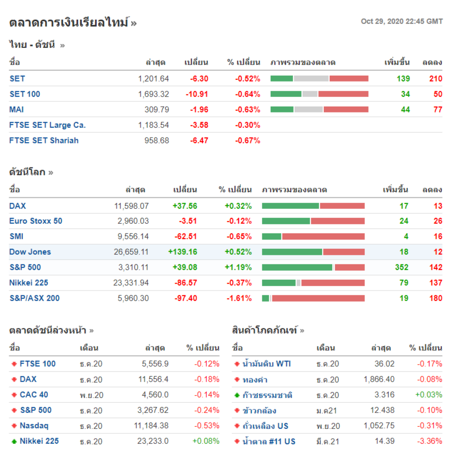Click the green up arrow beside Nikkei 225 futures
451x454 pixels.
[14, 441]
